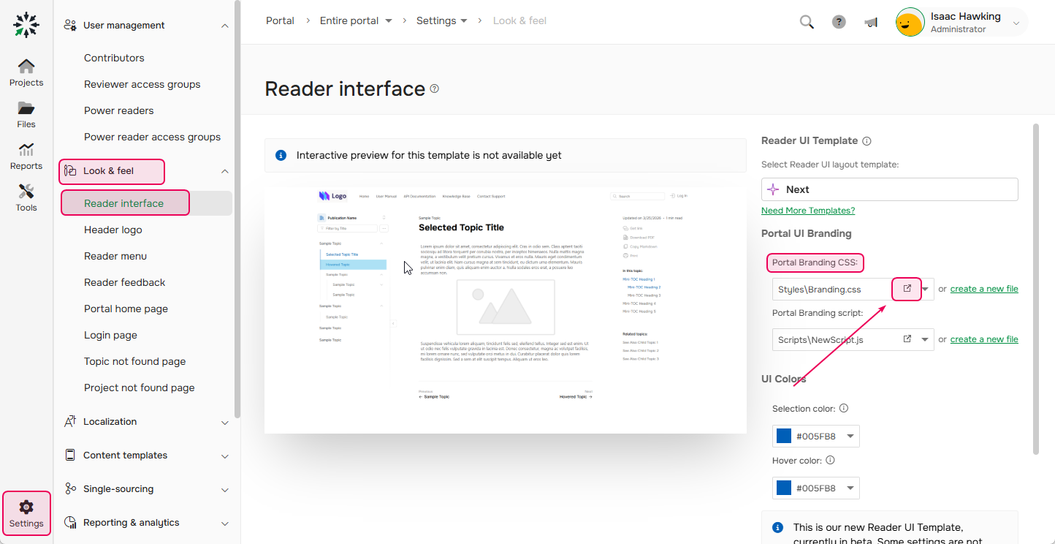Open the Entire portal breadcrumb dropdown
The width and height of the screenshot is (1055, 544).
pos(389,21)
